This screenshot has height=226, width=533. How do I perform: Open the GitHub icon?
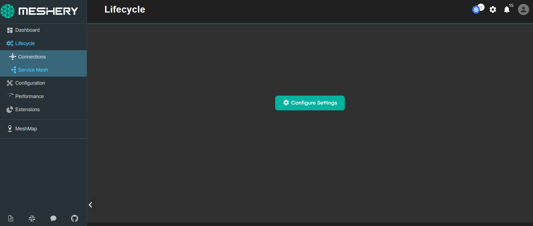(74, 218)
